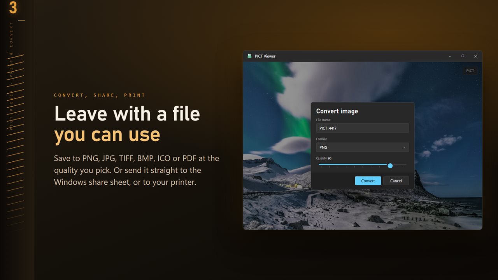Click the PICT badge on the image

point(470,71)
